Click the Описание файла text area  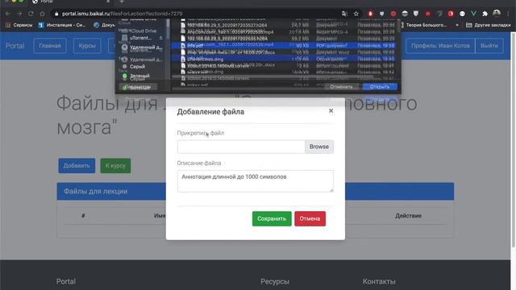(255, 180)
